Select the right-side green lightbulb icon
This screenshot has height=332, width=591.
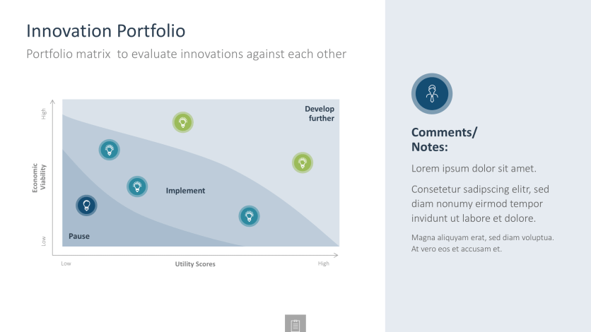(303, 163)
